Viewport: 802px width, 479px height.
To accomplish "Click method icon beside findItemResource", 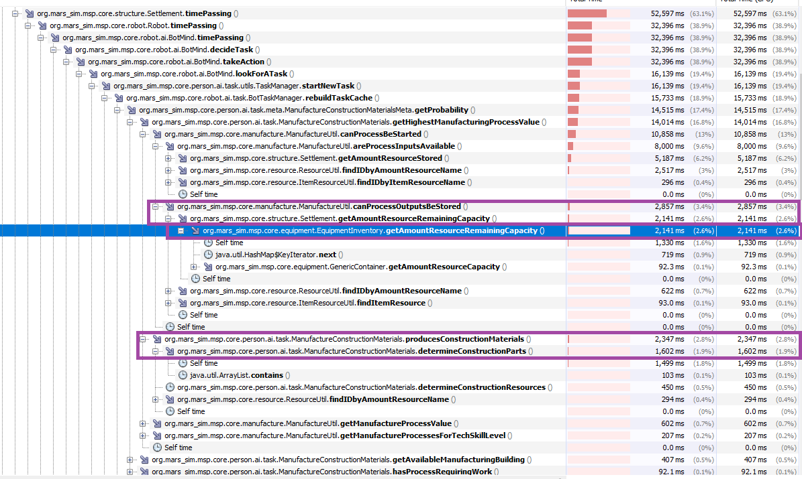I will click(183, 303).
